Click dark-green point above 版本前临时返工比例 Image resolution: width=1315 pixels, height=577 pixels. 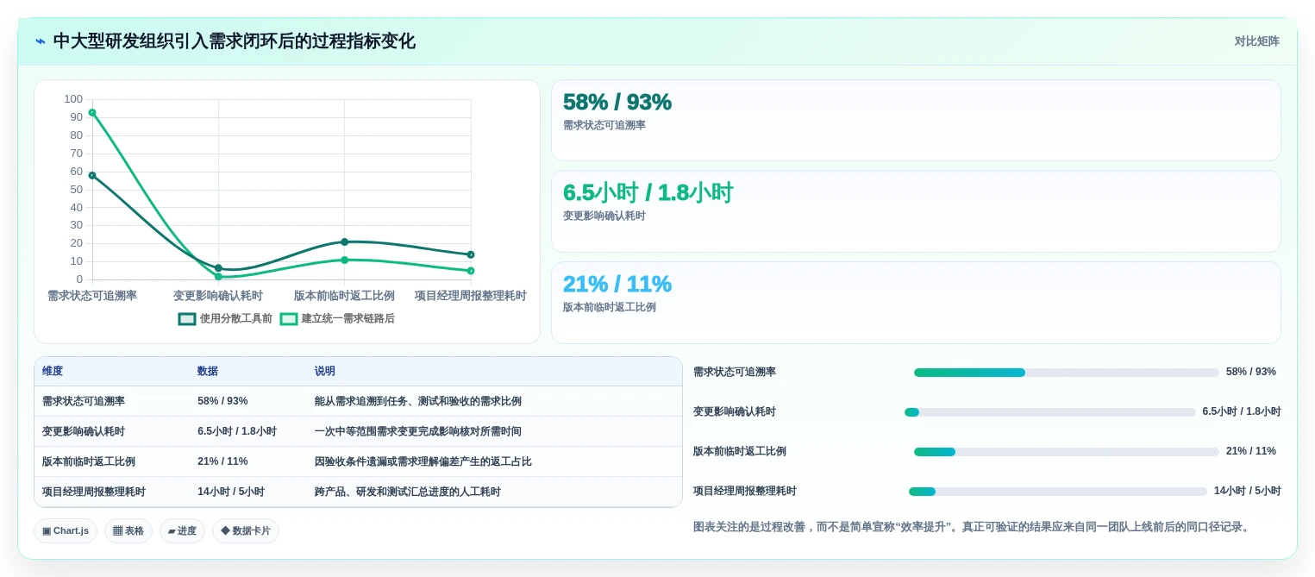(344, 241)
